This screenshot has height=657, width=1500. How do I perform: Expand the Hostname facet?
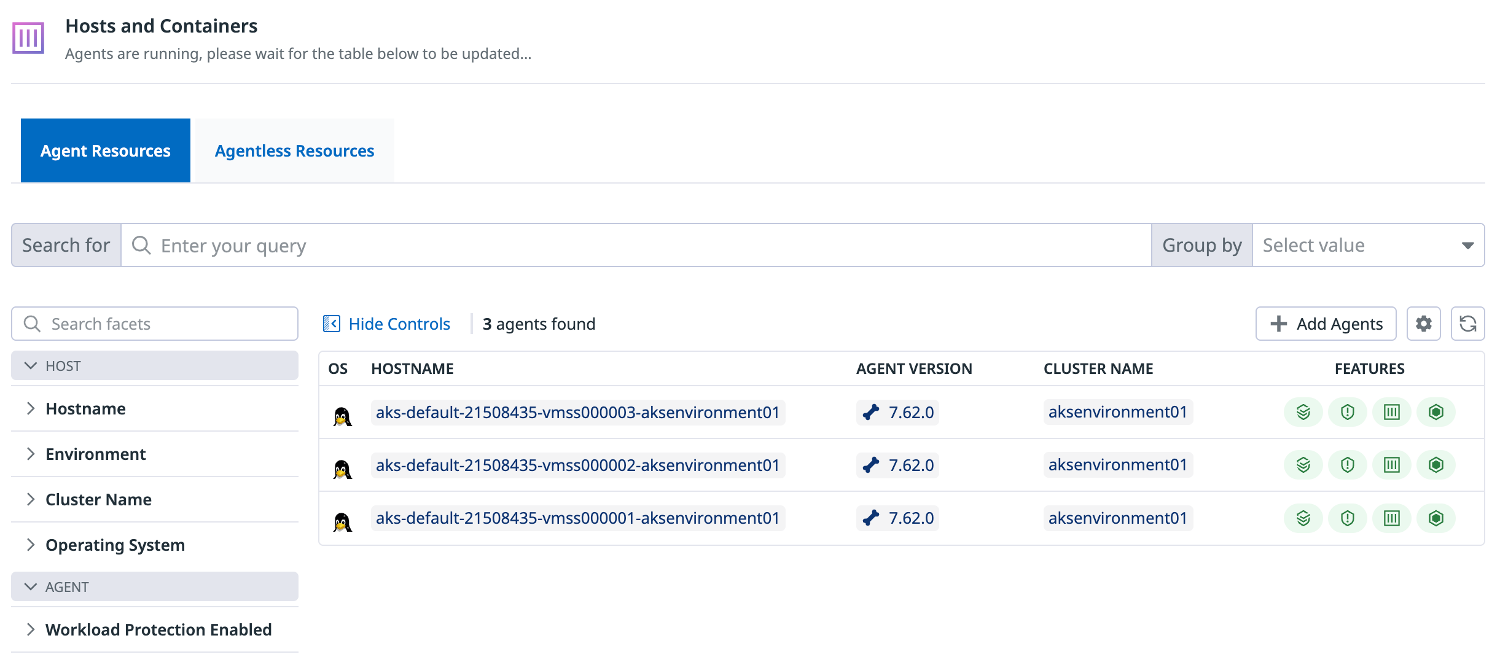pyautogui.click(x=85, y=408)
